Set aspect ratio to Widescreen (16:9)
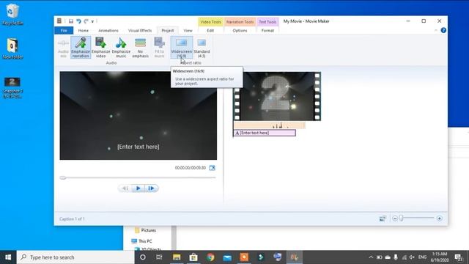Screen dimensions: 469x264 point(182,47)
